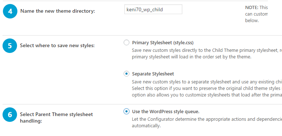Click the 'Separate Stylesheet' option label
The height and width of the screenshot is (136, 282).
[153, 74]
